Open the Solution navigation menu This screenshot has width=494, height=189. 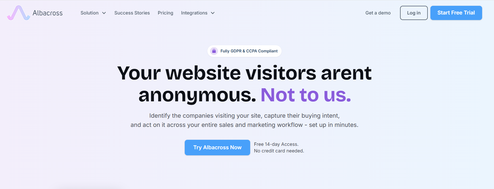click(x=89, y=13)
